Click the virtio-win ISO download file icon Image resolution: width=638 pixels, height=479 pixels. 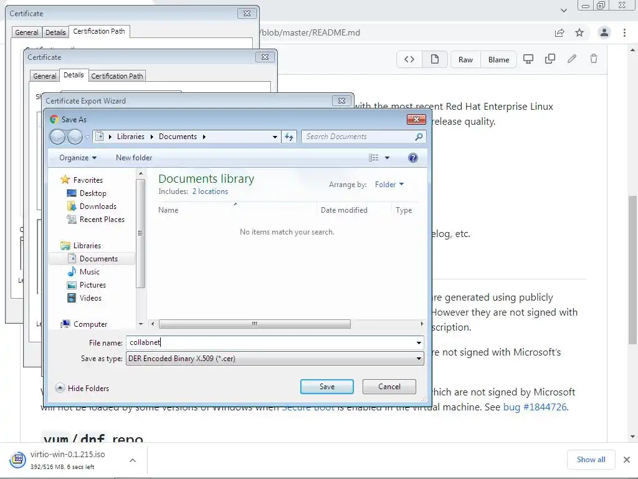pos(18,460)
